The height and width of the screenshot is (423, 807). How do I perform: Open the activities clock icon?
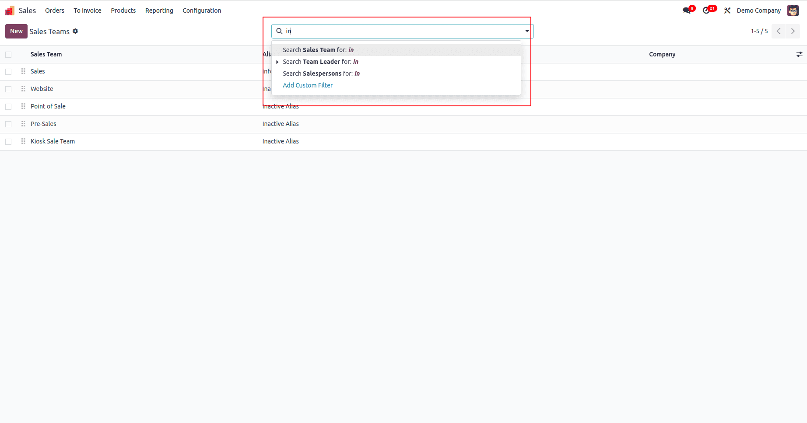point(706,10)
